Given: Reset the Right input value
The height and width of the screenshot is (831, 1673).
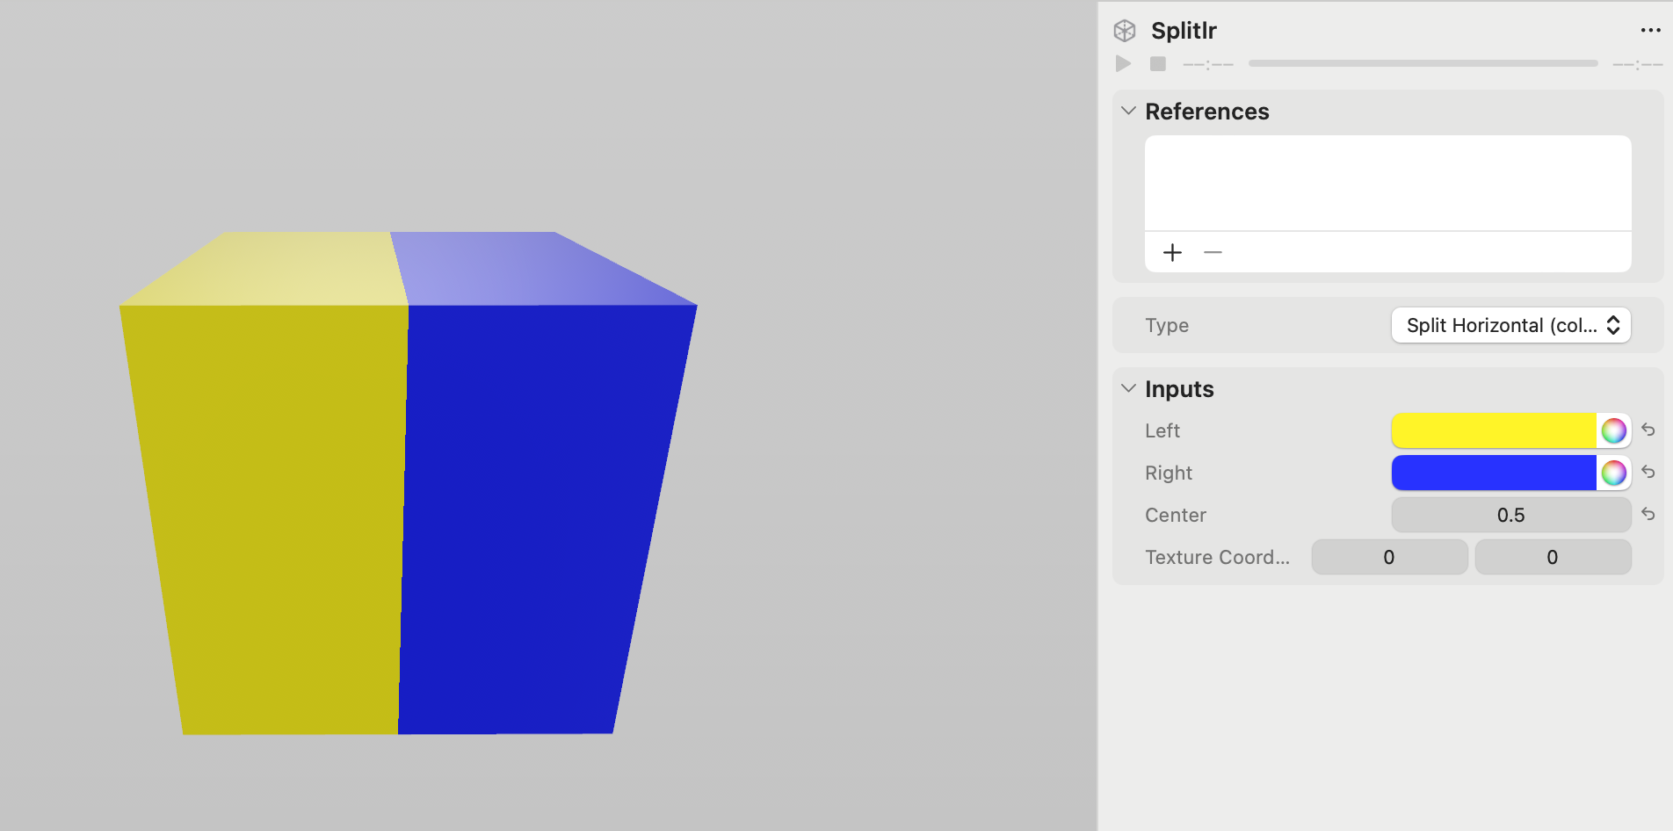Looking at the screenshot, I should (x=1649, y=473).
